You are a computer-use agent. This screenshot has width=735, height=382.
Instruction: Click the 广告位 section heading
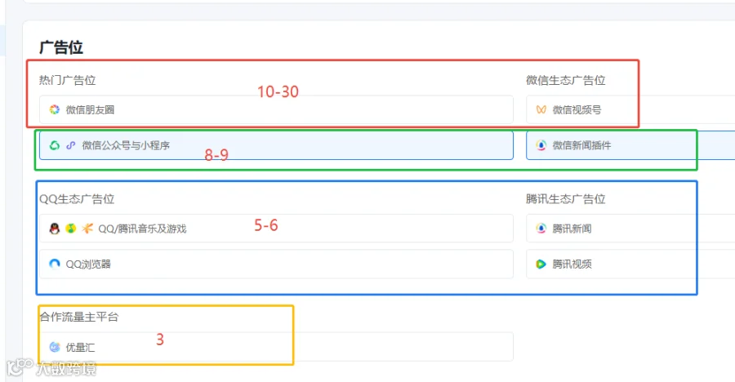(x=61, y=47)
